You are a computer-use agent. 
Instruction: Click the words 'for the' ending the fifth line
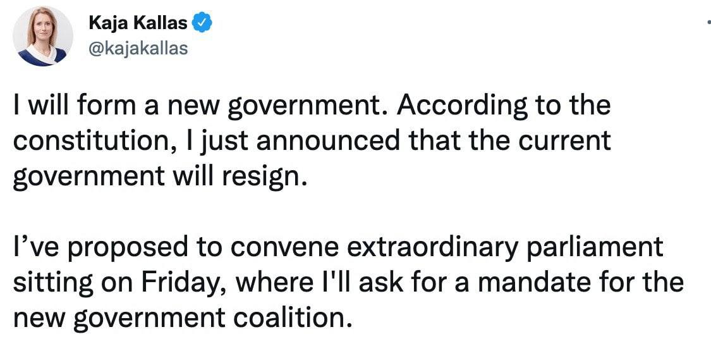641,281
